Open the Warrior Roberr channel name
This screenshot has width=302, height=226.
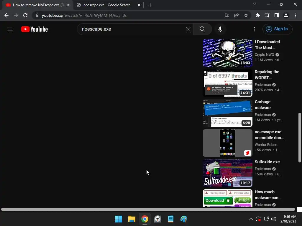point(266,144)
